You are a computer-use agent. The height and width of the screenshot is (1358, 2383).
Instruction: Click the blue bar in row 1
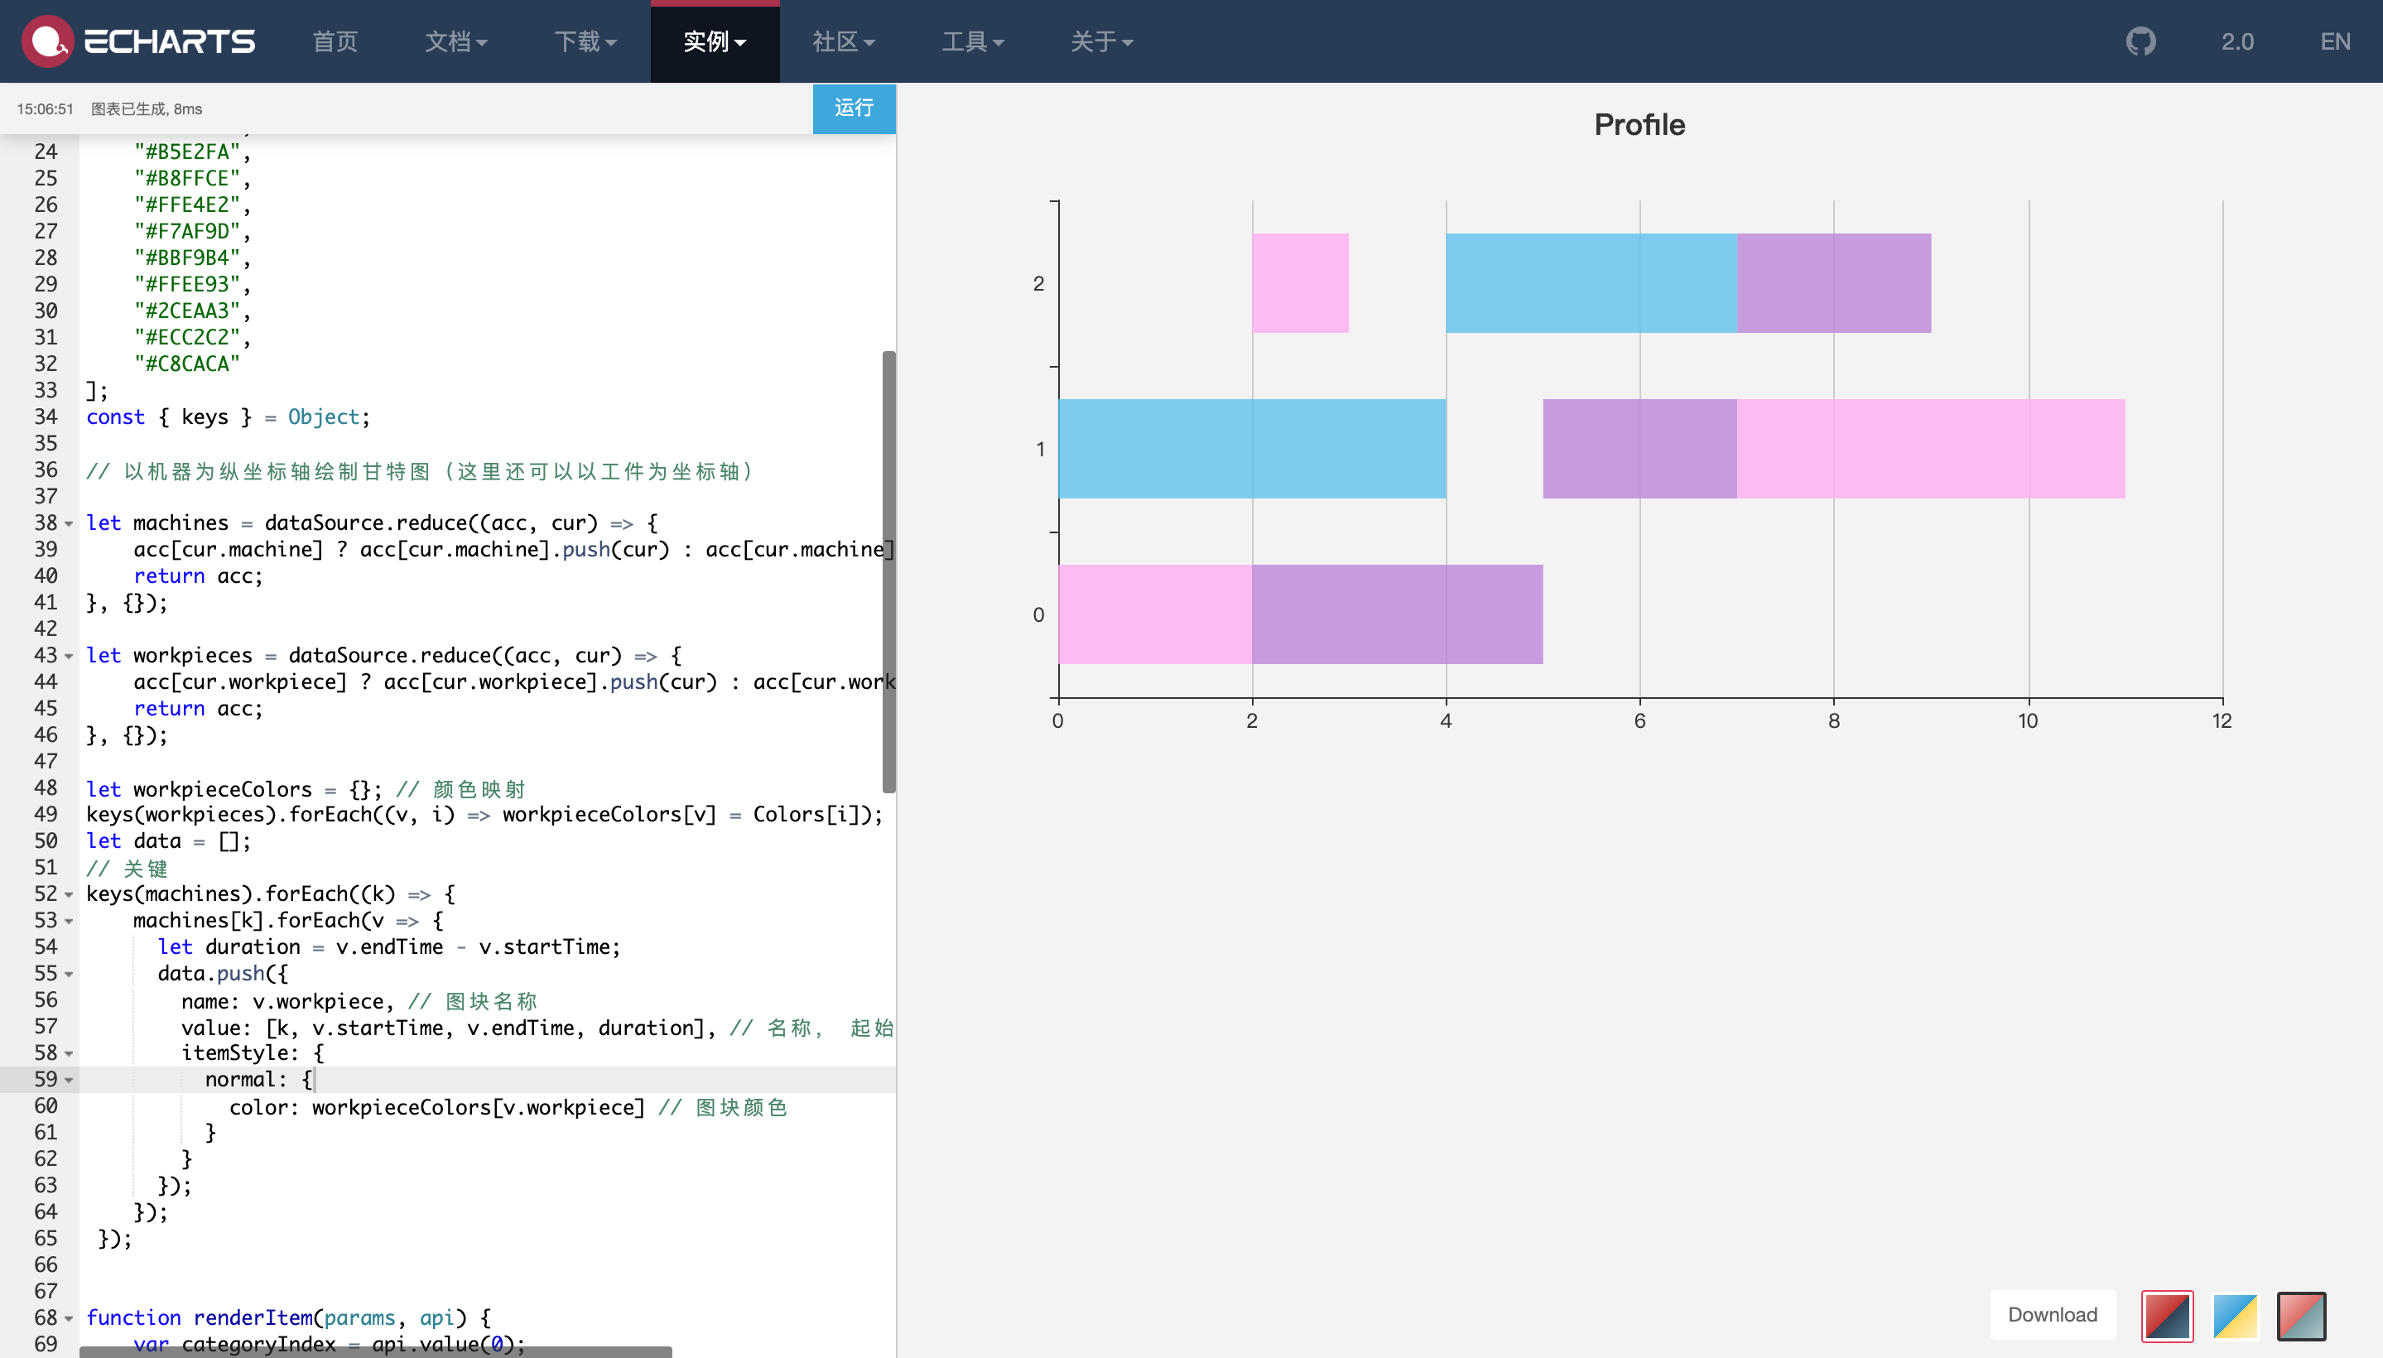[1251, 449]
